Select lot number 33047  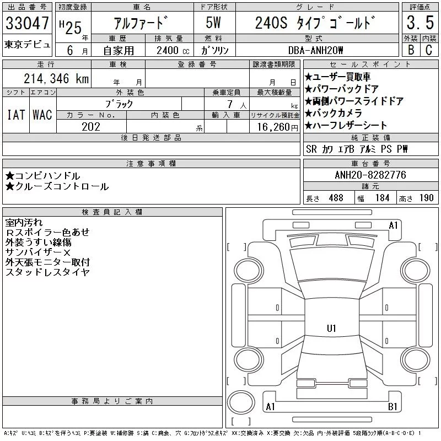tap(27, 23)
